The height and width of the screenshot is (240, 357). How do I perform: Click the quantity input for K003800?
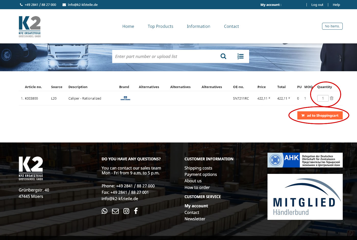(x=323, y=98)
